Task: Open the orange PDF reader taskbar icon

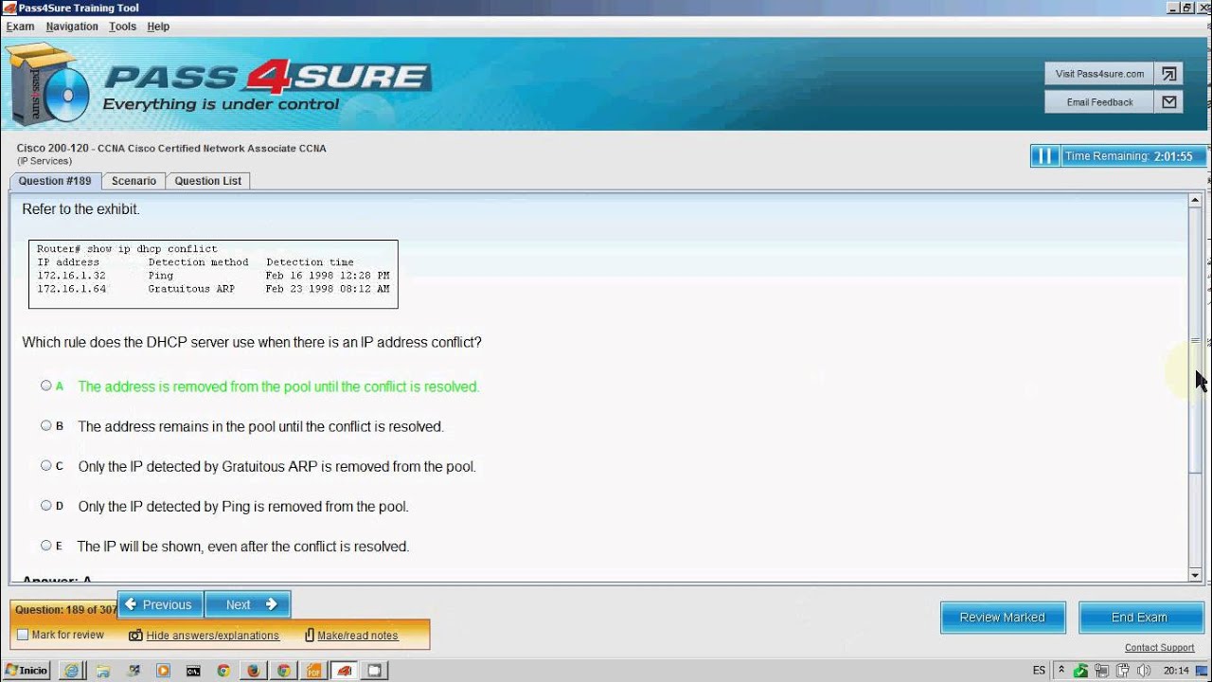Action: click(313, 671)
